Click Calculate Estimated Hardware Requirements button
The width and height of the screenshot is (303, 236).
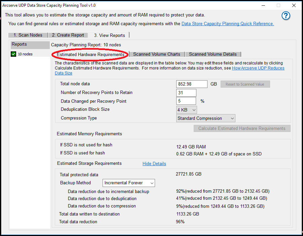coord(242,129)
